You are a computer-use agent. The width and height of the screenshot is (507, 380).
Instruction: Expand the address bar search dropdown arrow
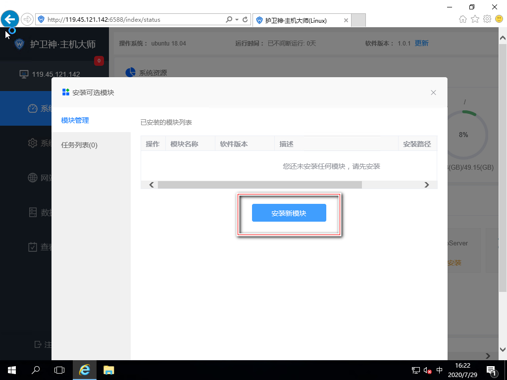pyautogui.click(x=237, y=19)
